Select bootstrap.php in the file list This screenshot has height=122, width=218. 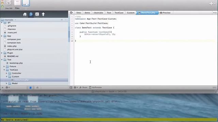(x=16, y=63)
